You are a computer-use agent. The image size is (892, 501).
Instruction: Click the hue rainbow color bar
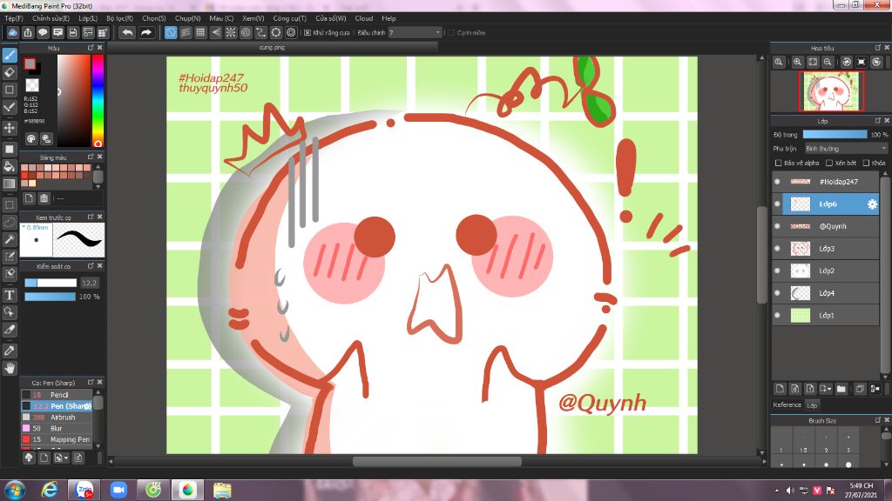[98, 101]
